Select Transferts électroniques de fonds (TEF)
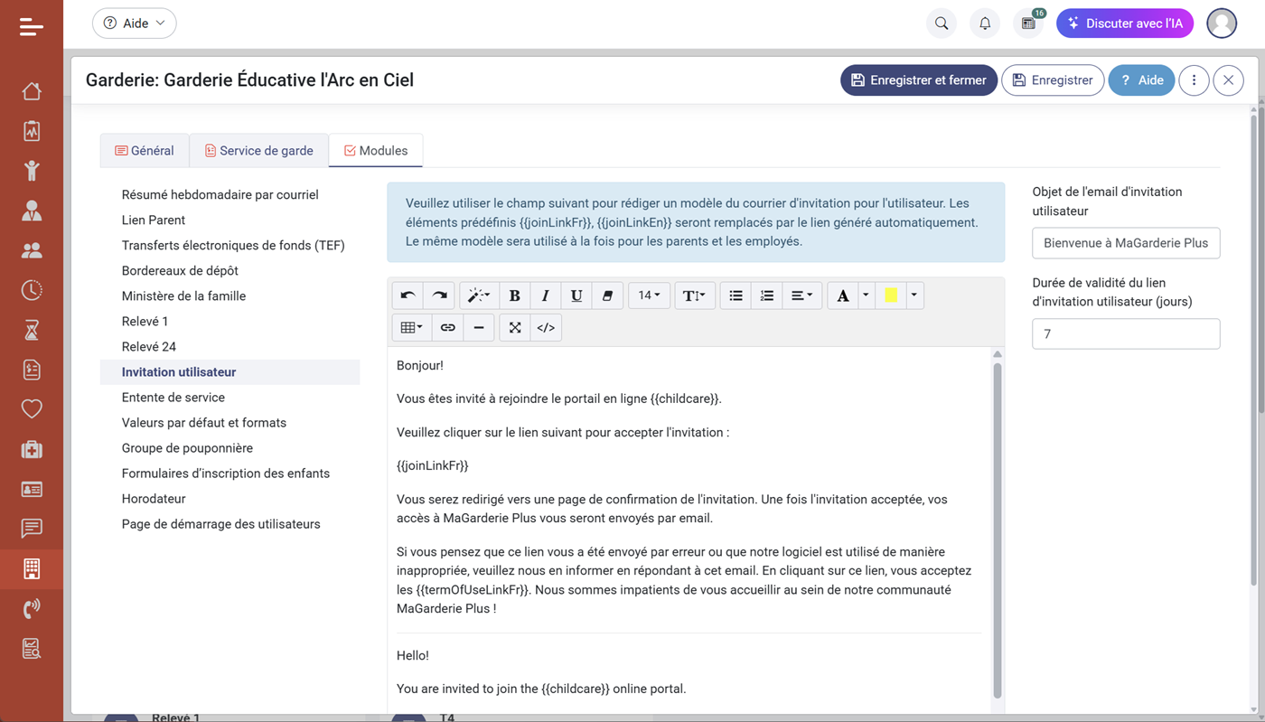Image resolution: width=1265 pixels, height=722 pixels. tap(233, 245)
